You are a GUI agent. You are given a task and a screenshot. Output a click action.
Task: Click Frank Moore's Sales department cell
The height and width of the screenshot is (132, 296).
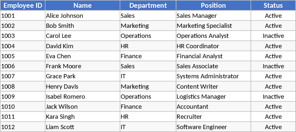pos(128,66)
